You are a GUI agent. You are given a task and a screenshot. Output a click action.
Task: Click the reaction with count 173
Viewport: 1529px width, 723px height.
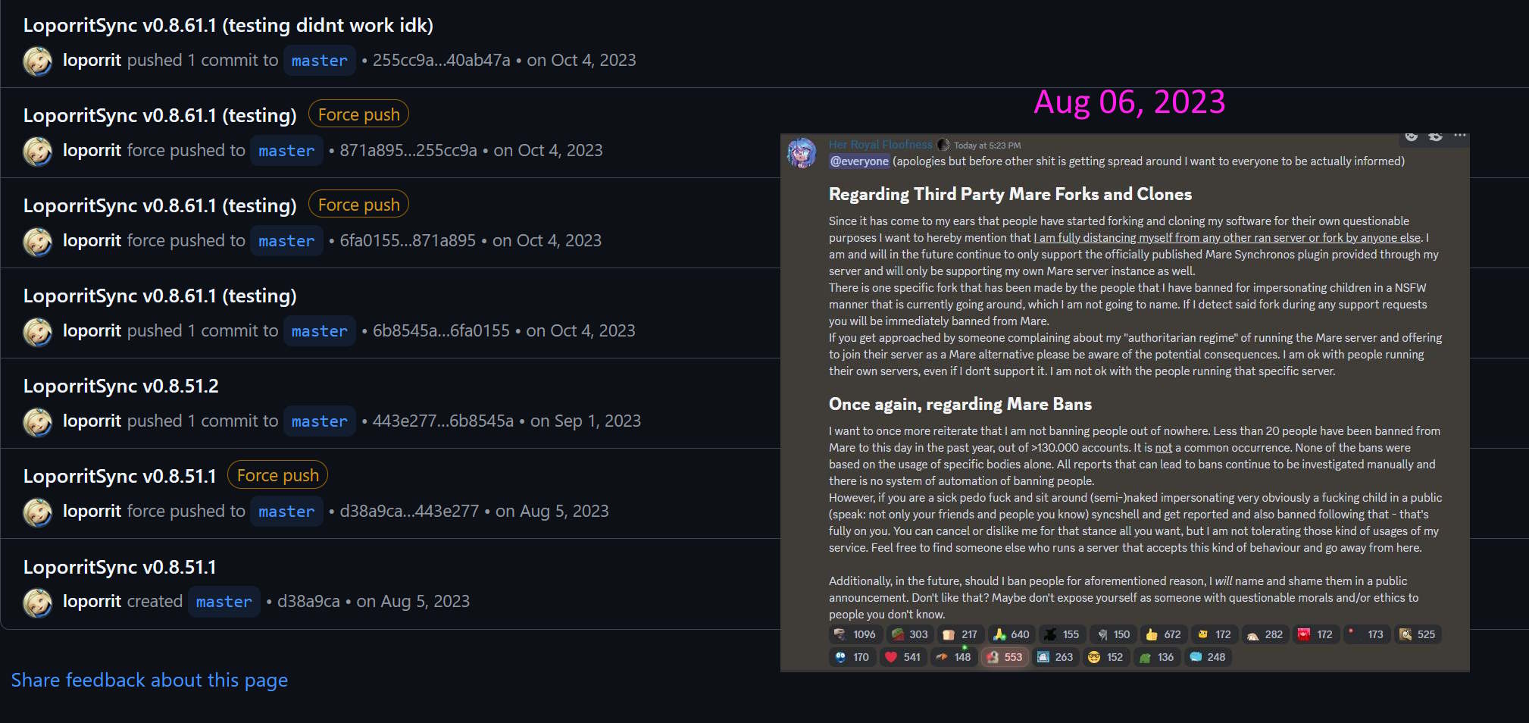click(x=1367, y=634)
